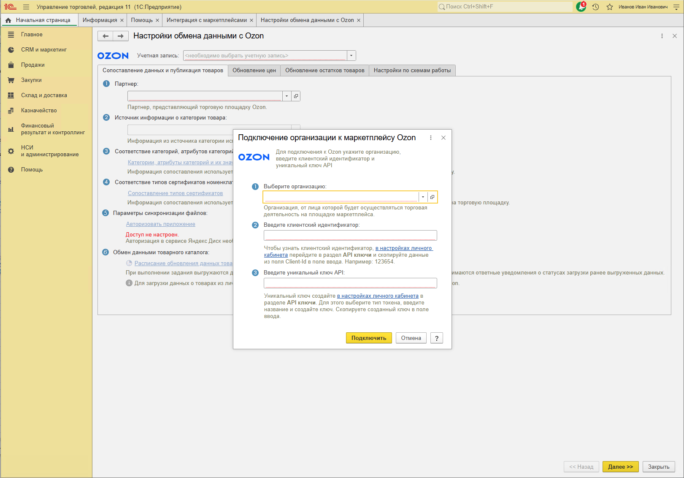Image resolution: width=684 pixels, height=478 pixels.
Task: Open the dialog's three-dot more menu
Action: (430, 138)
